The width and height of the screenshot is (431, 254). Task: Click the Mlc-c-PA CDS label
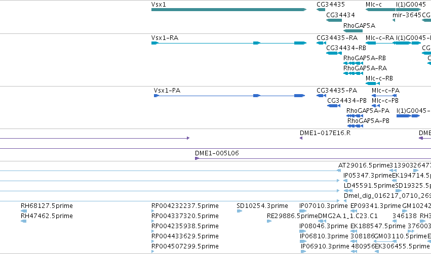(x=385, y=91)
